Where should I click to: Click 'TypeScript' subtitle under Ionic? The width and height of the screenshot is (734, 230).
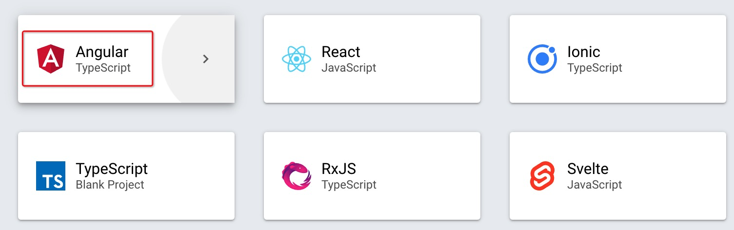[595, 68]
